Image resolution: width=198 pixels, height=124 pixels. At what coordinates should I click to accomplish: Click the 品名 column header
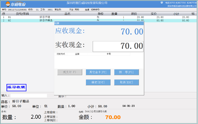coord(67,14)
